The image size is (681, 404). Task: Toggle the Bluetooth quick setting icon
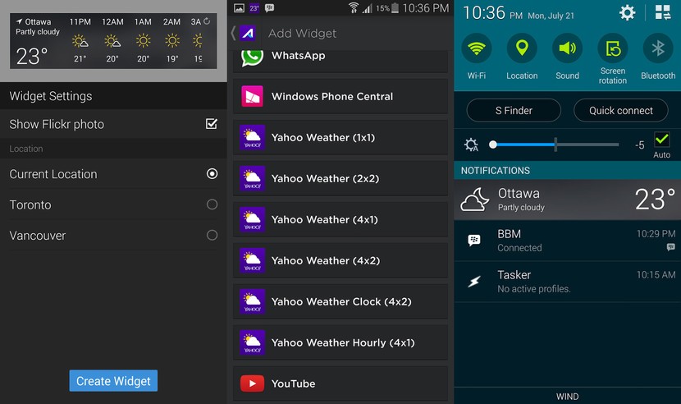(658, 48)
